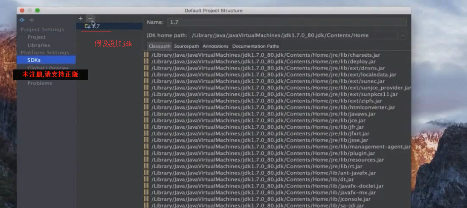467x208 pixels.
Task: Click the jar icon beside plugin.jar
Action: coord(146,153)
